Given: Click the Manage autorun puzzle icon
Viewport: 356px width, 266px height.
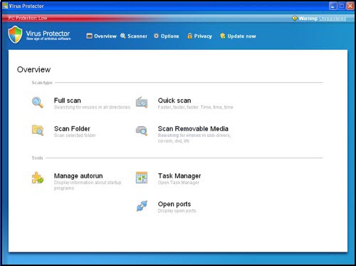Looking at the screenshot, I should click(38, 178).
